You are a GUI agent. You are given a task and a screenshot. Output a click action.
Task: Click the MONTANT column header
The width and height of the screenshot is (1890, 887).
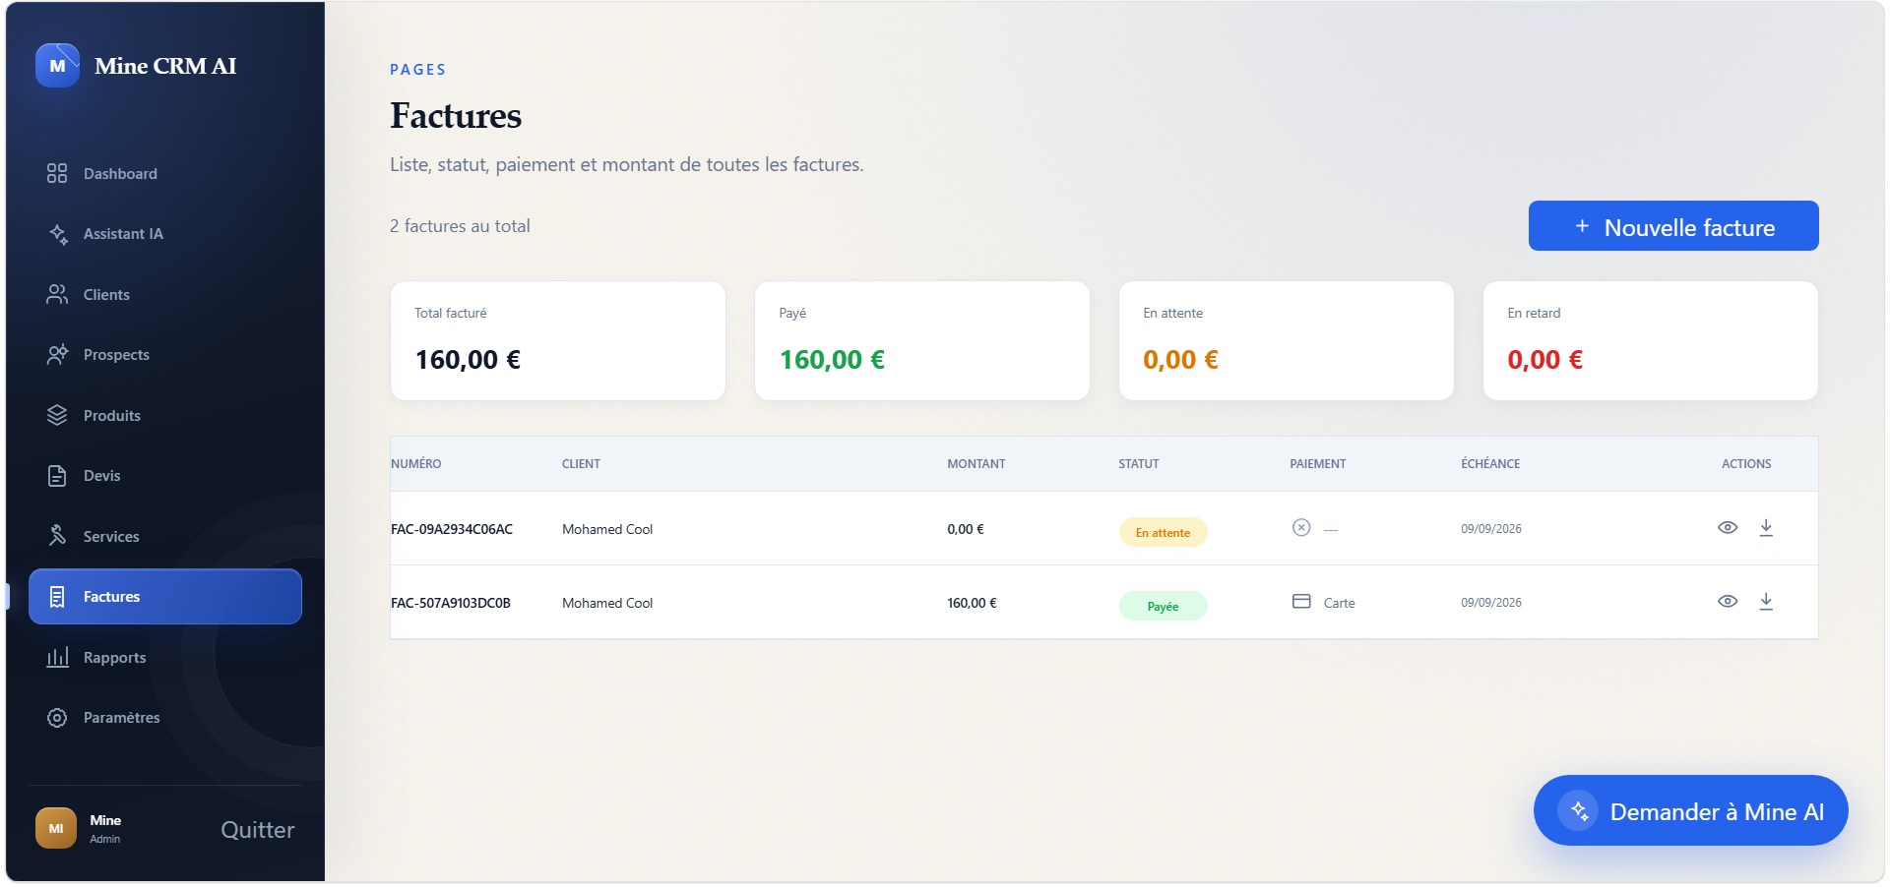tap(976, 464)
